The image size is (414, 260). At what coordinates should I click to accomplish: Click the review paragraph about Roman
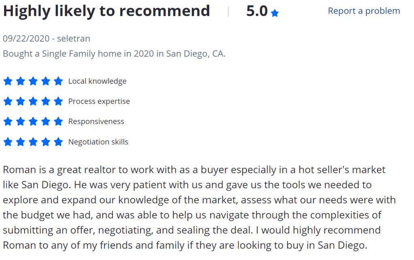coord(198,207)
